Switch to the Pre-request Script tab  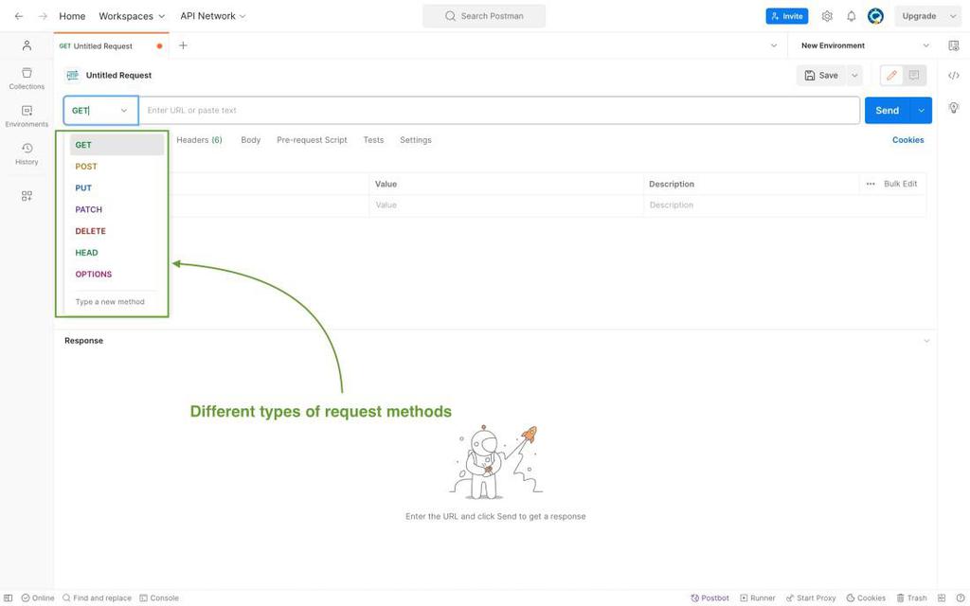tap(312, 140)
